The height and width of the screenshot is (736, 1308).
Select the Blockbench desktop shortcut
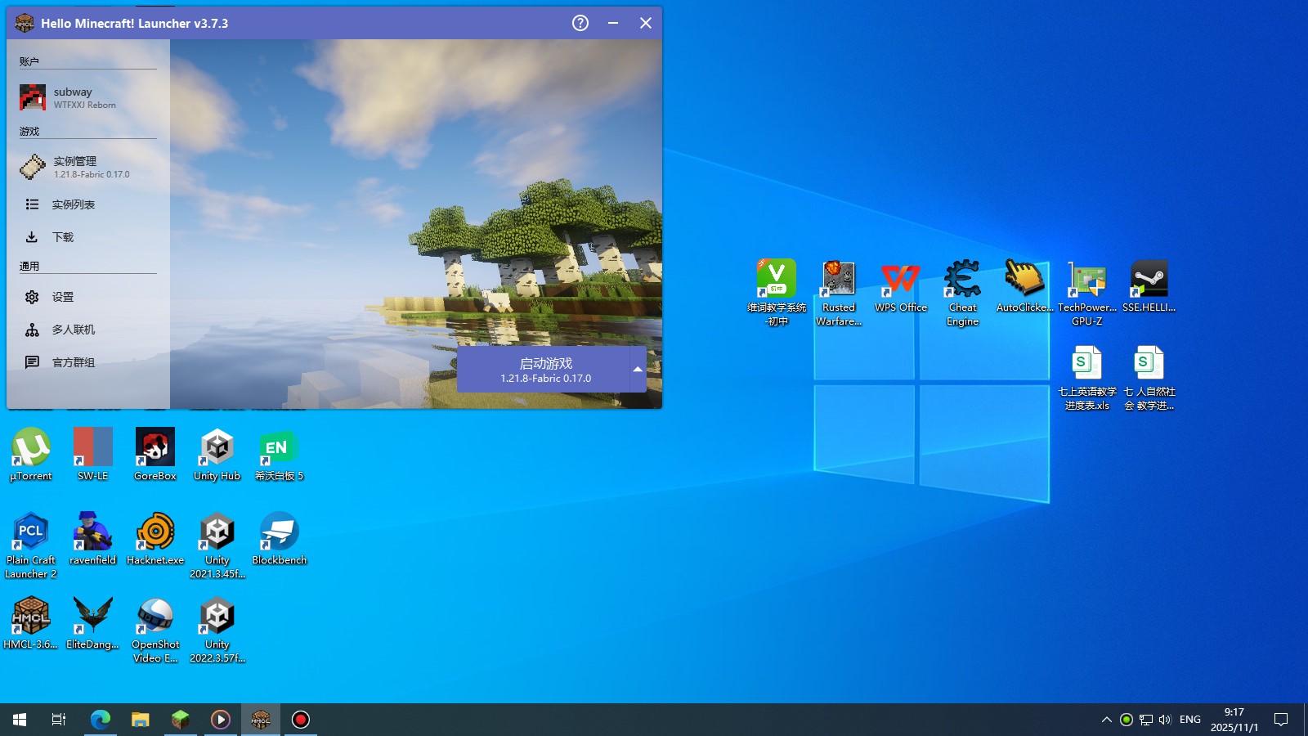279,538
